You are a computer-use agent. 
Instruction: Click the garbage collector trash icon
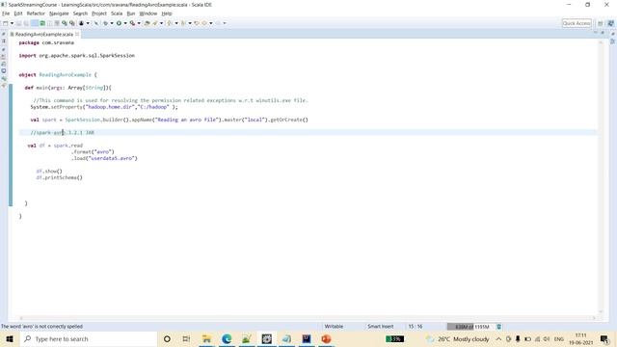pos(499,327)
